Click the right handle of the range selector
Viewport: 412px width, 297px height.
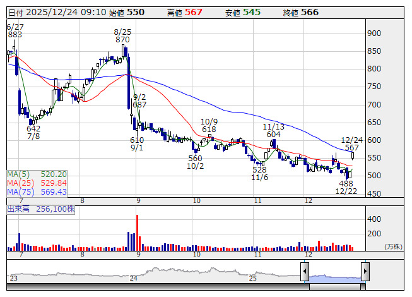click(x=365, y=272)
